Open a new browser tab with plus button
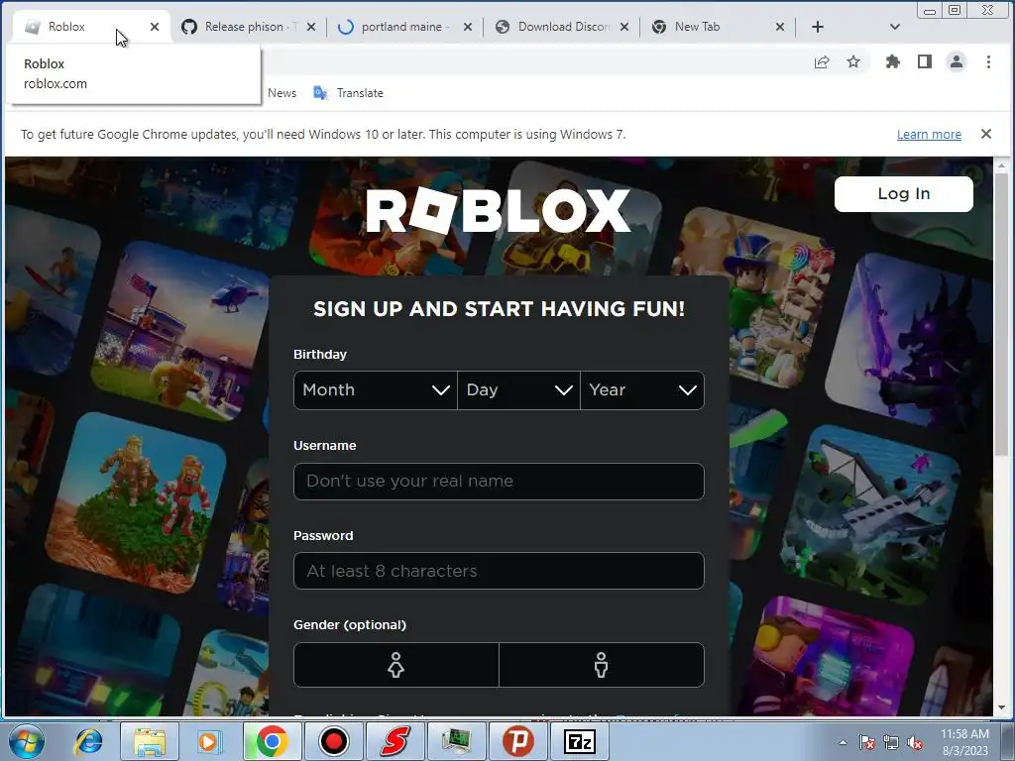The width and height of the screenshot is (1015, 761). pyautogui.click(x=818, y=27)
